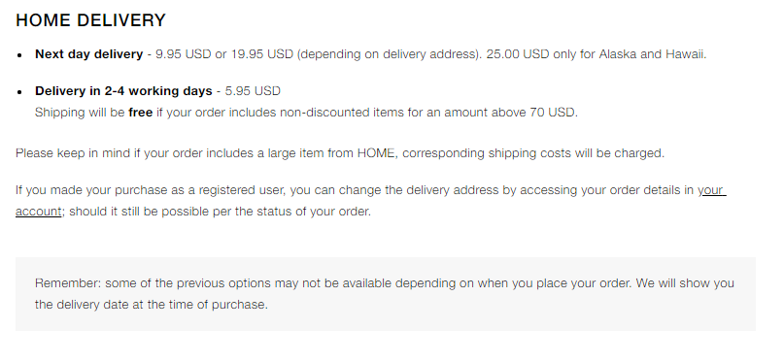Click the large item from HOME paragraph
This screenshot has height=362, width=784.
[x=340, y=153]
